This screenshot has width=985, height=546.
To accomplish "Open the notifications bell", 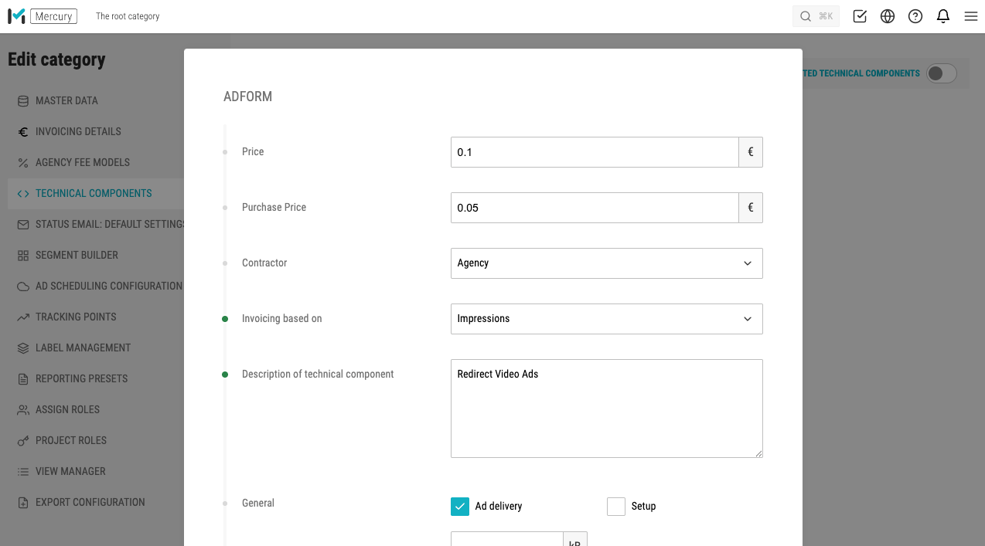I will 943,16.
